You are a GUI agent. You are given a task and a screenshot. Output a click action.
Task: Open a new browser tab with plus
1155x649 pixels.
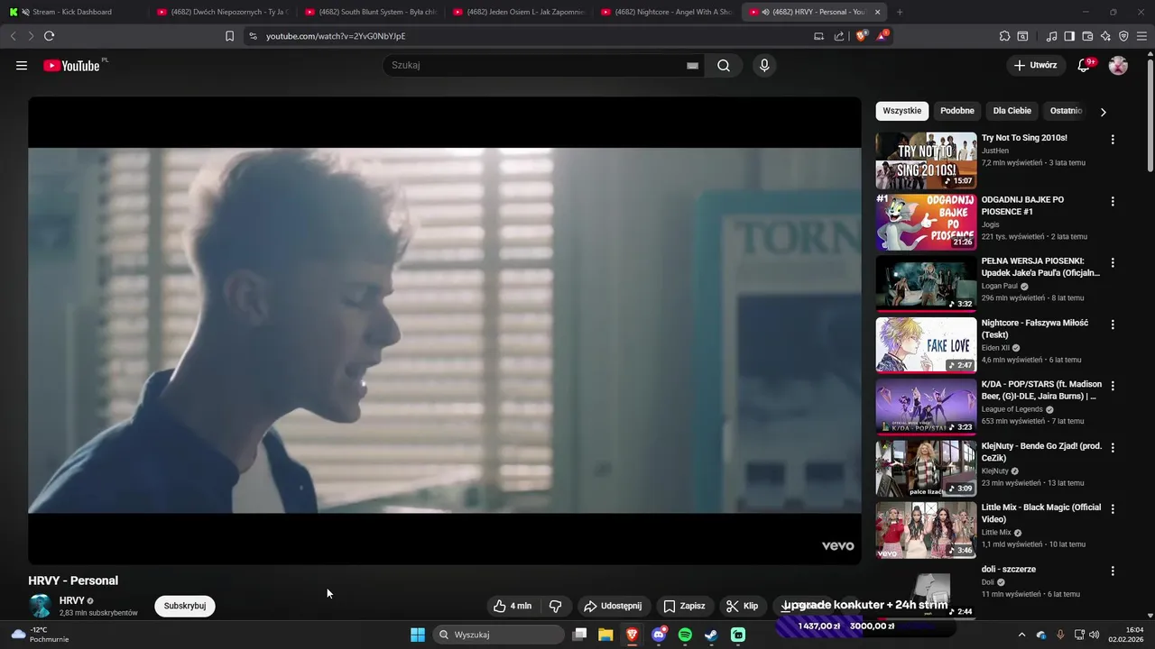(x=900, y=12)
